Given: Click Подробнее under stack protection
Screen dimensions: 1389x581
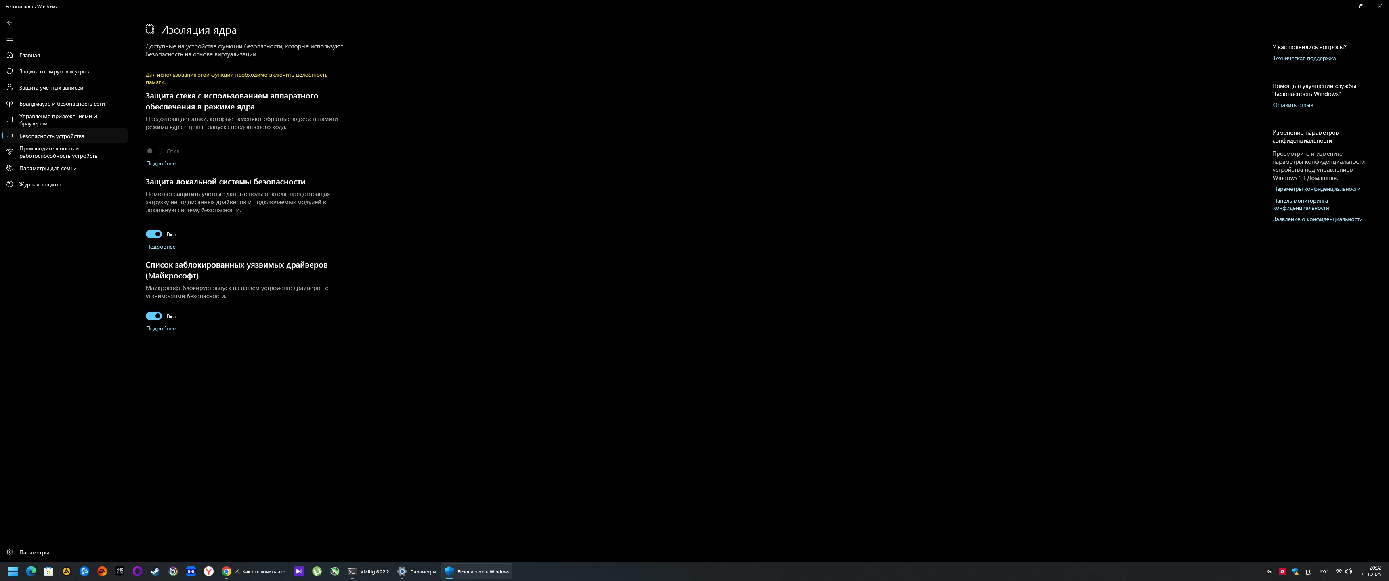Looking at the screenshot, I should (x=161, y=163).
